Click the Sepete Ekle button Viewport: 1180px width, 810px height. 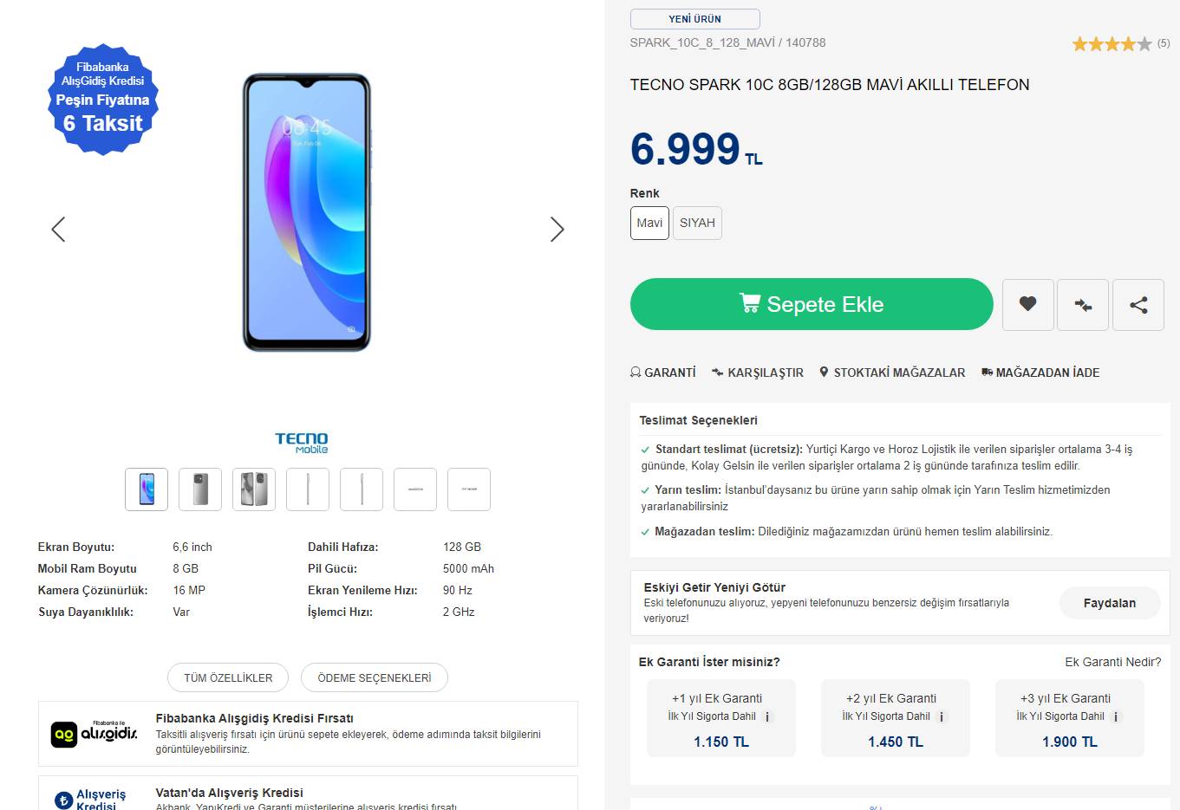pos(812,304)
